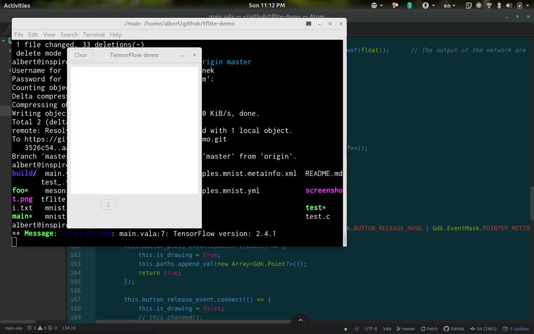Click the predicted digit '1' pill button

coord(108,205)
